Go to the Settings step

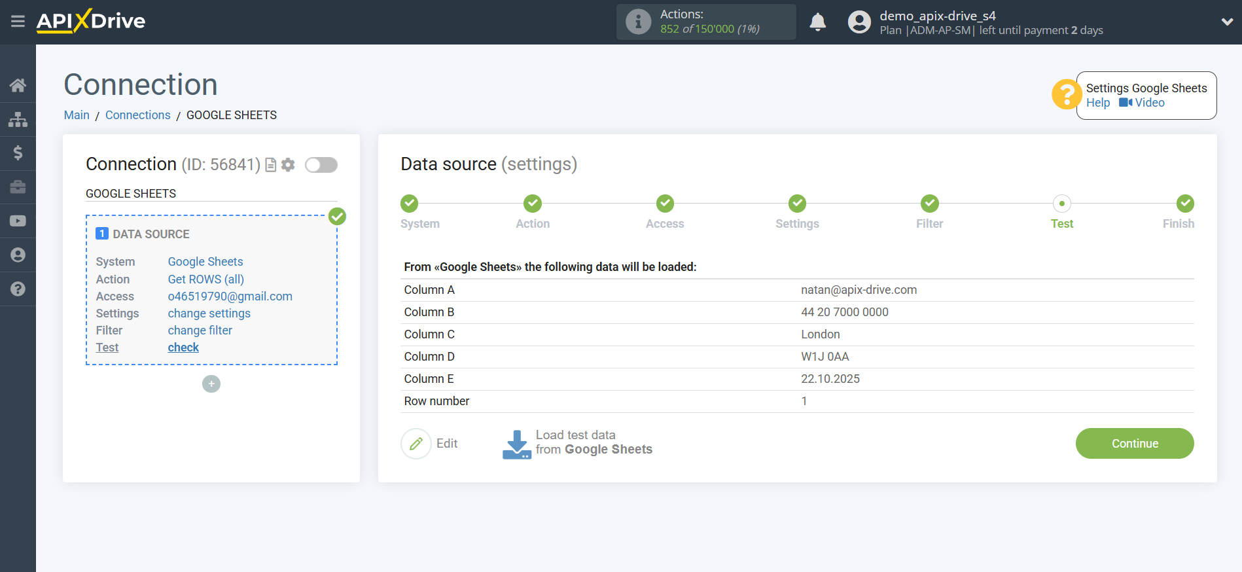pos(796,204)
